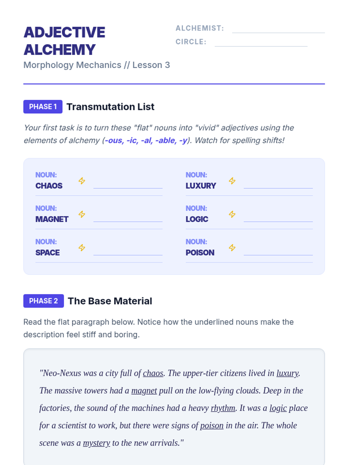348x465 pixels.
Task: Click the PHASE 1 badge
Action: pos(43,107)
